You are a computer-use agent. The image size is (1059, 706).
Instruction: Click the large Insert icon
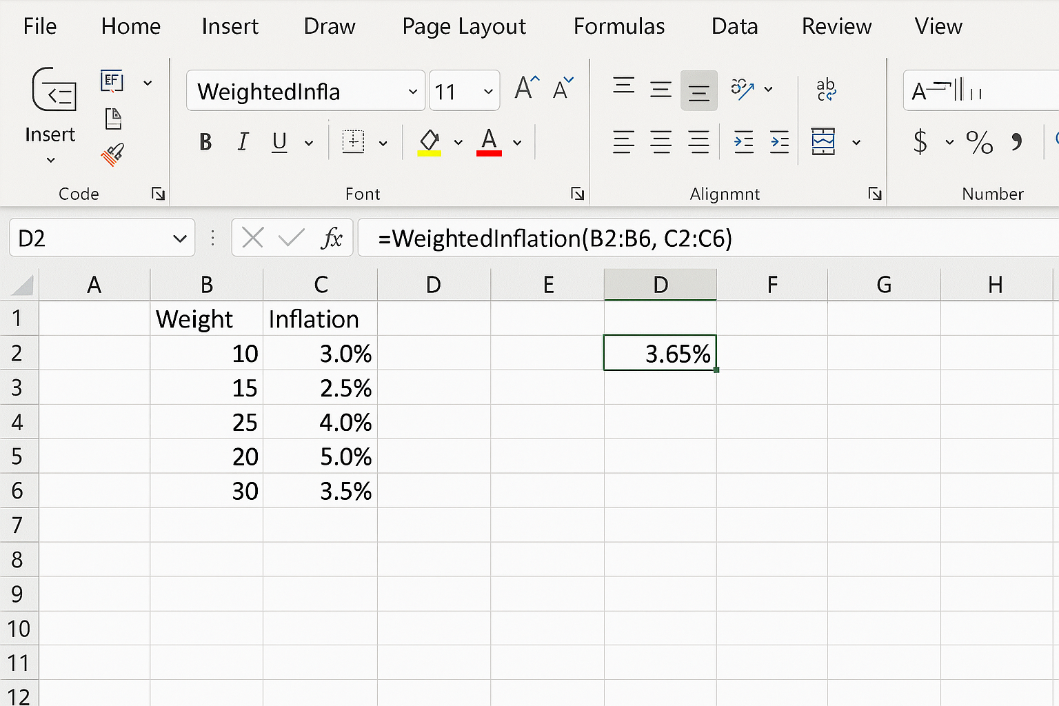54,90
